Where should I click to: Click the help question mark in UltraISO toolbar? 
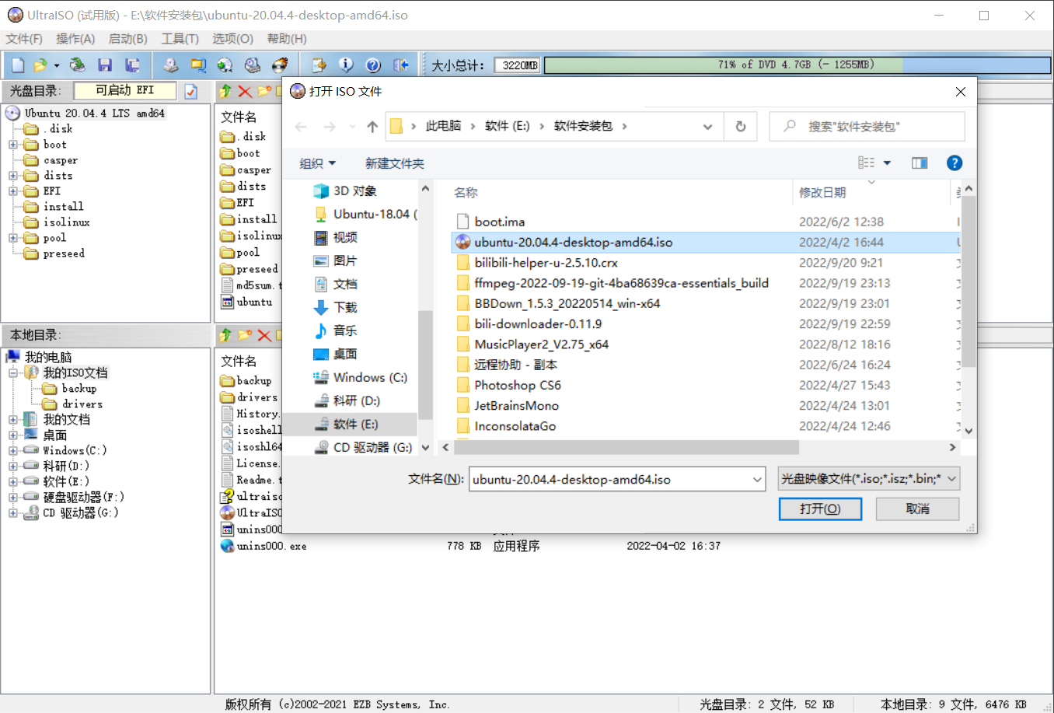pyautogui.click(x=373, y=65)
